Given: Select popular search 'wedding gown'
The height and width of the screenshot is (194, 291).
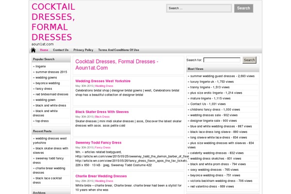Looking at the screenshot, I should (45, 100).
